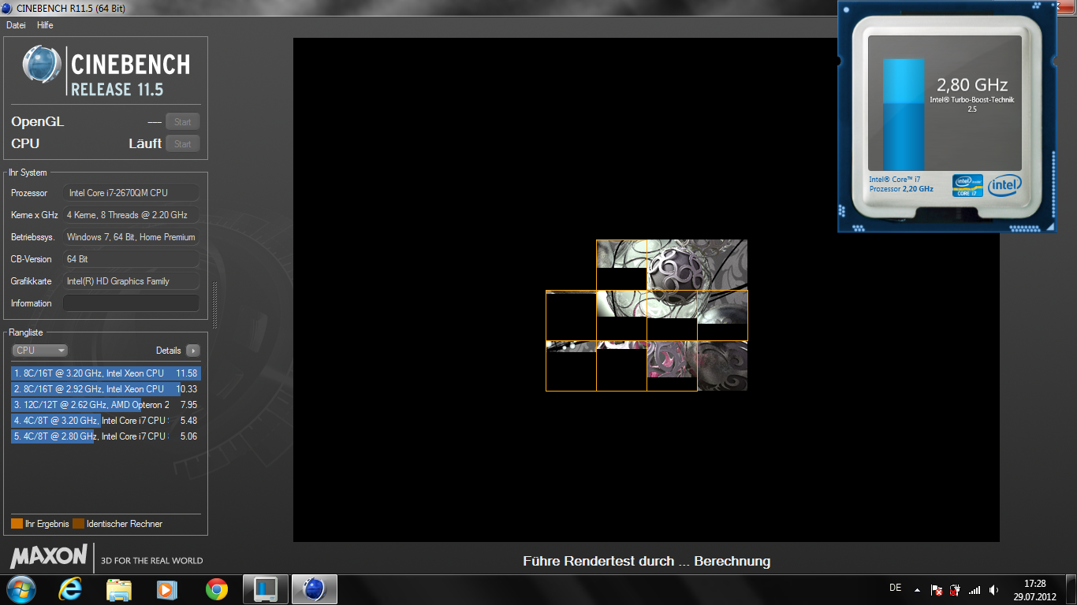1077x605 pixels.
Task: Click the 'Prozessor 2,20 GHz' label in the gadget
Action: (x=901, y=189)
